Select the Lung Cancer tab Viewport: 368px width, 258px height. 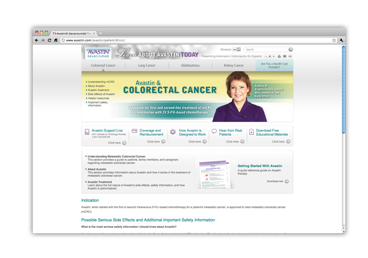[147, 66]
